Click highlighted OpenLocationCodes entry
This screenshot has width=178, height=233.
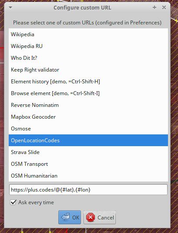click(x=88, y=140)
